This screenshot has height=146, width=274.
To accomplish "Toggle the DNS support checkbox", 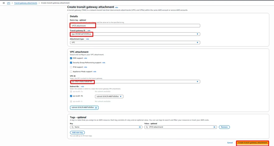I will (x=71, y=58).
